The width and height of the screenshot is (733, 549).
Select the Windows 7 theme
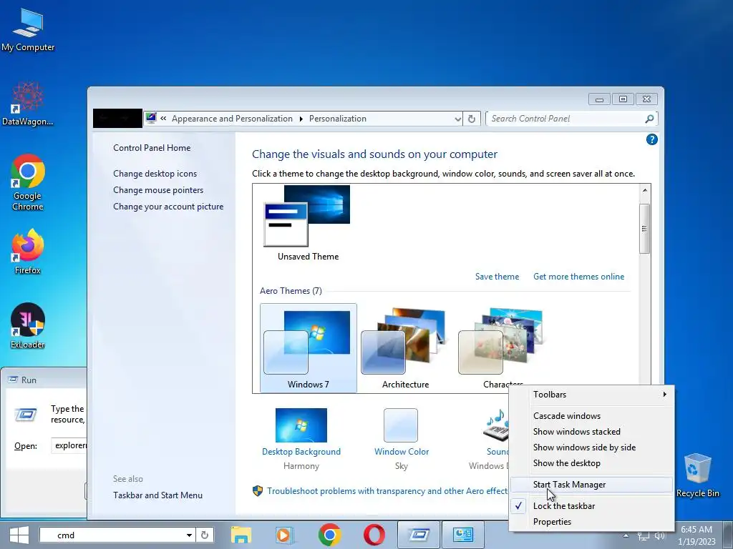pyautogui.click(x=308, y=348)
